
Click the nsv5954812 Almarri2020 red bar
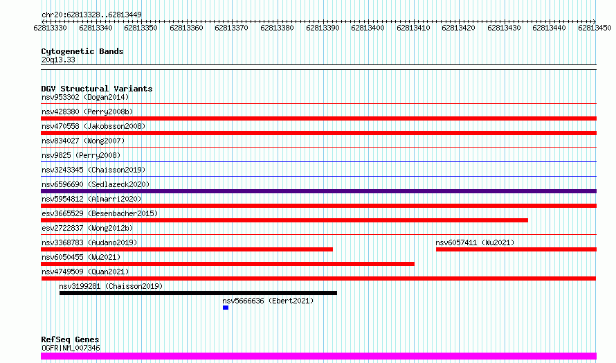point(318,206)
